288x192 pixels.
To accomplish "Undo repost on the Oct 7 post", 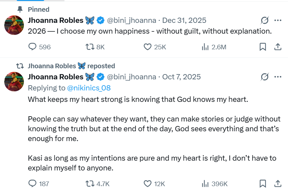I will tap(90, 184).
